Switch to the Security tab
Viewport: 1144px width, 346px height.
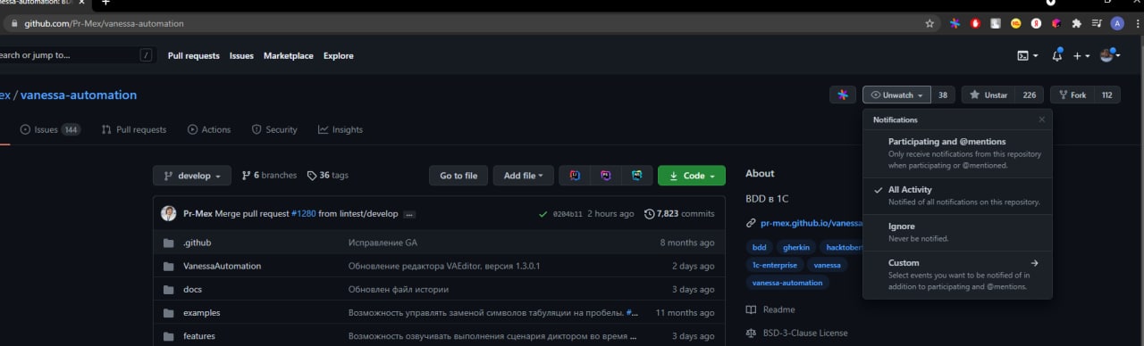coord(274,129)
